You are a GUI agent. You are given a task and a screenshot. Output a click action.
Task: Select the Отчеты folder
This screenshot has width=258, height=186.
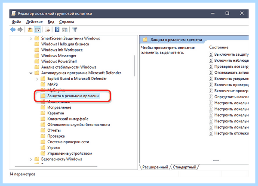point(54,130)
